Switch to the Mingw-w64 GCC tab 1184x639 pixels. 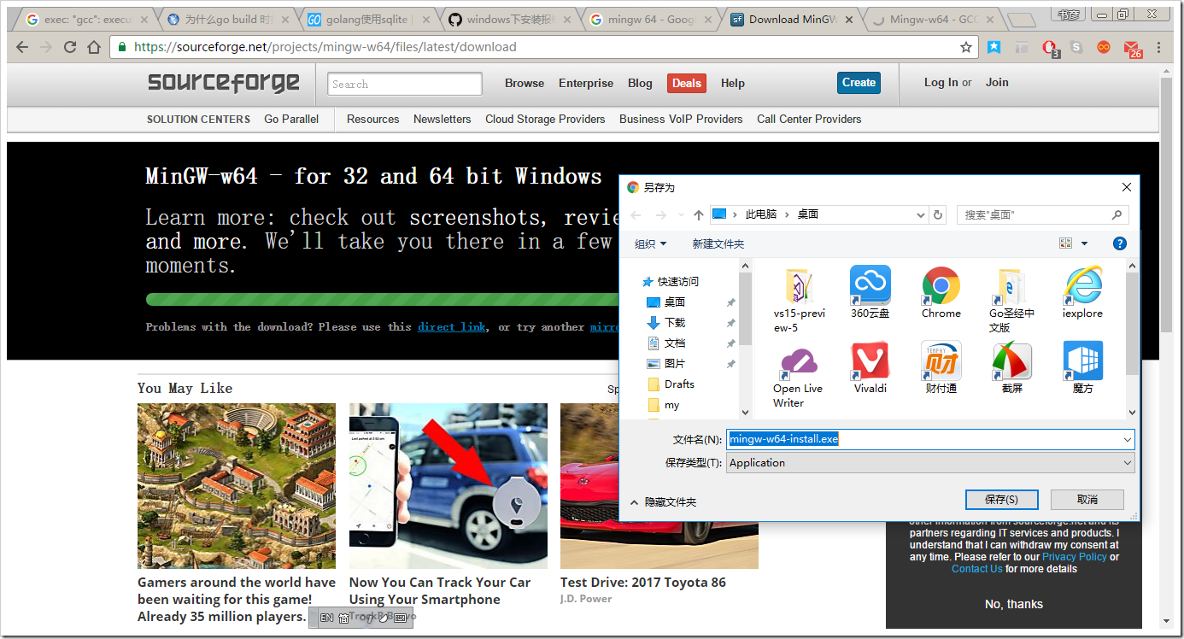click(933, 20)
